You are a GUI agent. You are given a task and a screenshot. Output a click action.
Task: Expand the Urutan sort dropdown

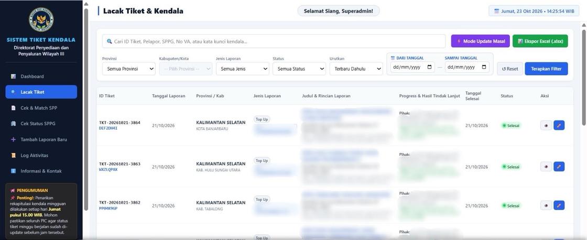tap(356, 69)
